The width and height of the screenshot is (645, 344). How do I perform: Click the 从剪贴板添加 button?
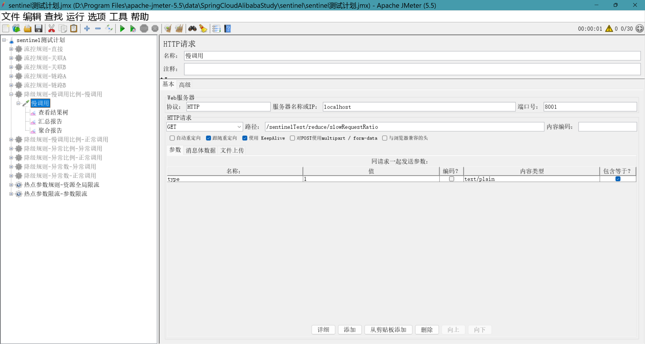point(388,330)
